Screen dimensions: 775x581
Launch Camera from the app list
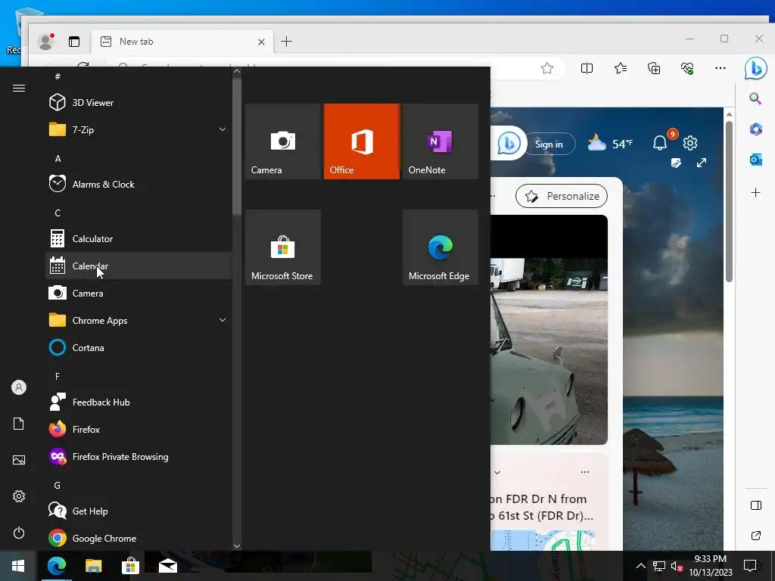point(139,293)
